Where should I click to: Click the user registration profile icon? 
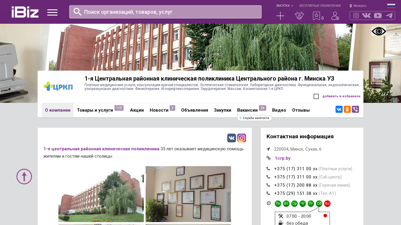pos(335,16)
